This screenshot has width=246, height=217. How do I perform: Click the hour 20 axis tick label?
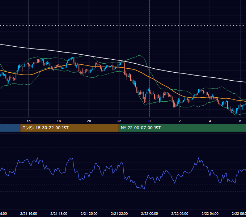[x=89, y=121]
